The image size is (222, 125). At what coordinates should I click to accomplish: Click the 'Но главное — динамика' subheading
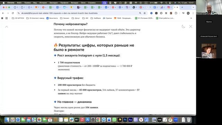(74, 102)
